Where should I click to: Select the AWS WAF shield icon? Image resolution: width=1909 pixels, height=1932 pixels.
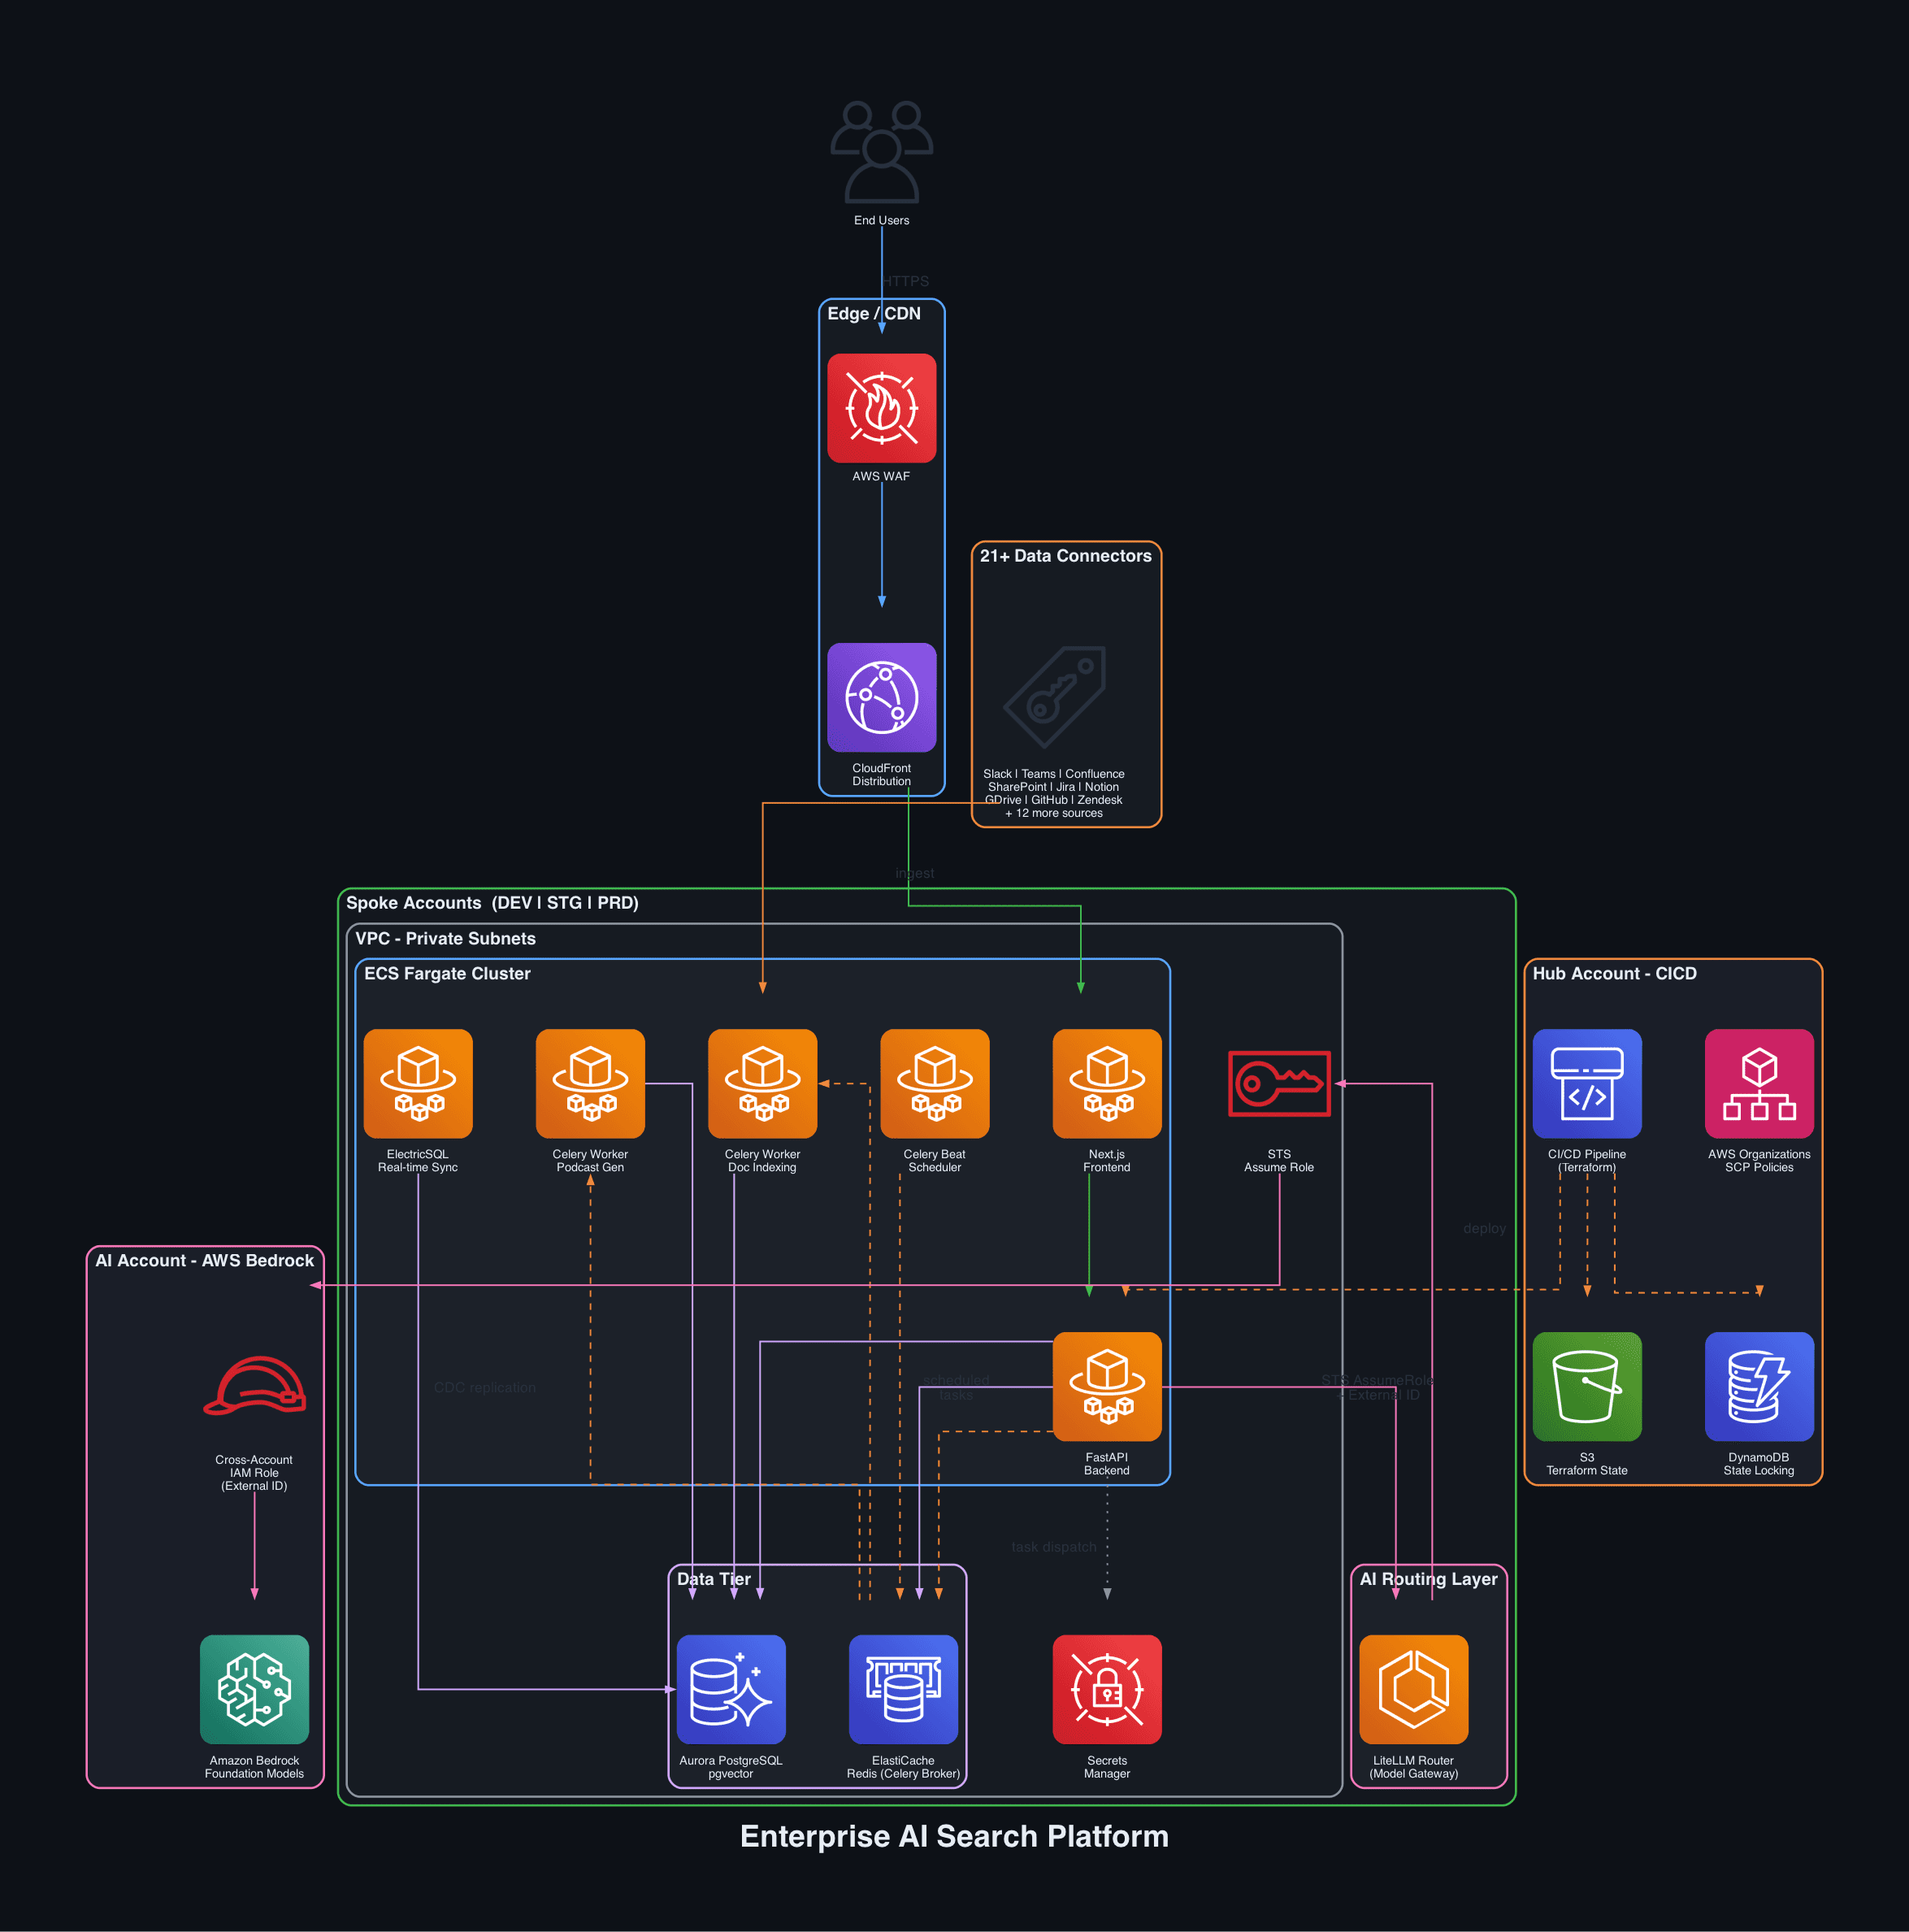[x=881, y=408]
